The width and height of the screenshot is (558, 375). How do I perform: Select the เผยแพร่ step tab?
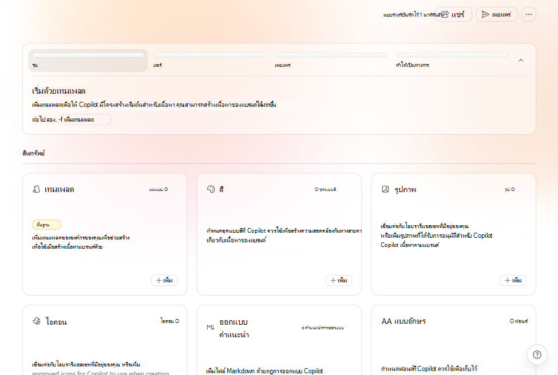[331, 61]
